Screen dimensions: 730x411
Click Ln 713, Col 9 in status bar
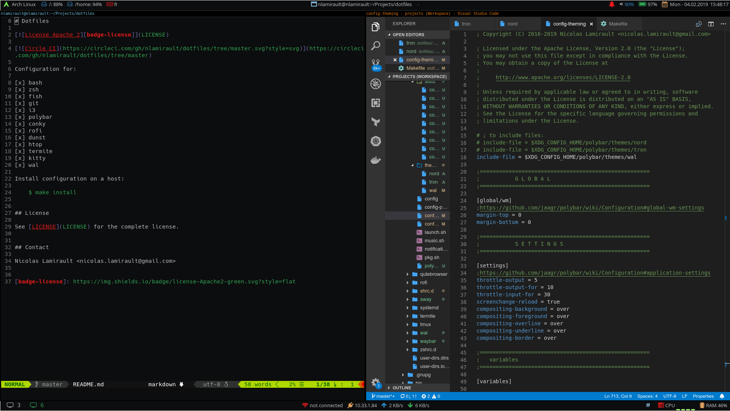coord(618,397)
